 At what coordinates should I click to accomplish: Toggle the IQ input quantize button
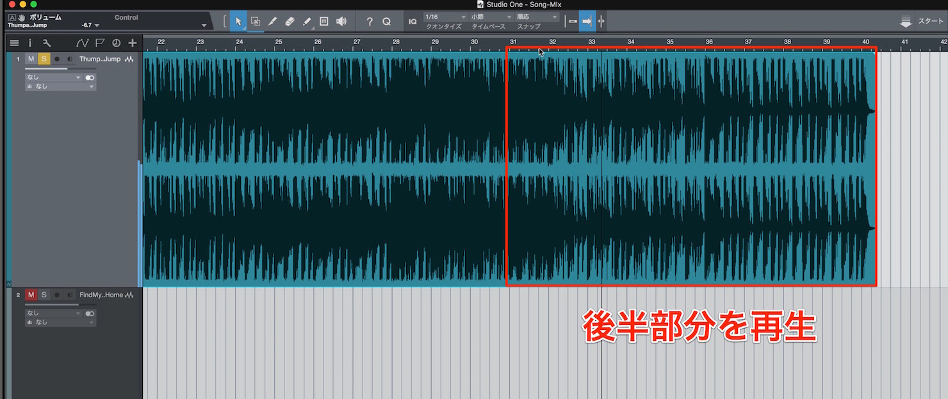point(413,22)
